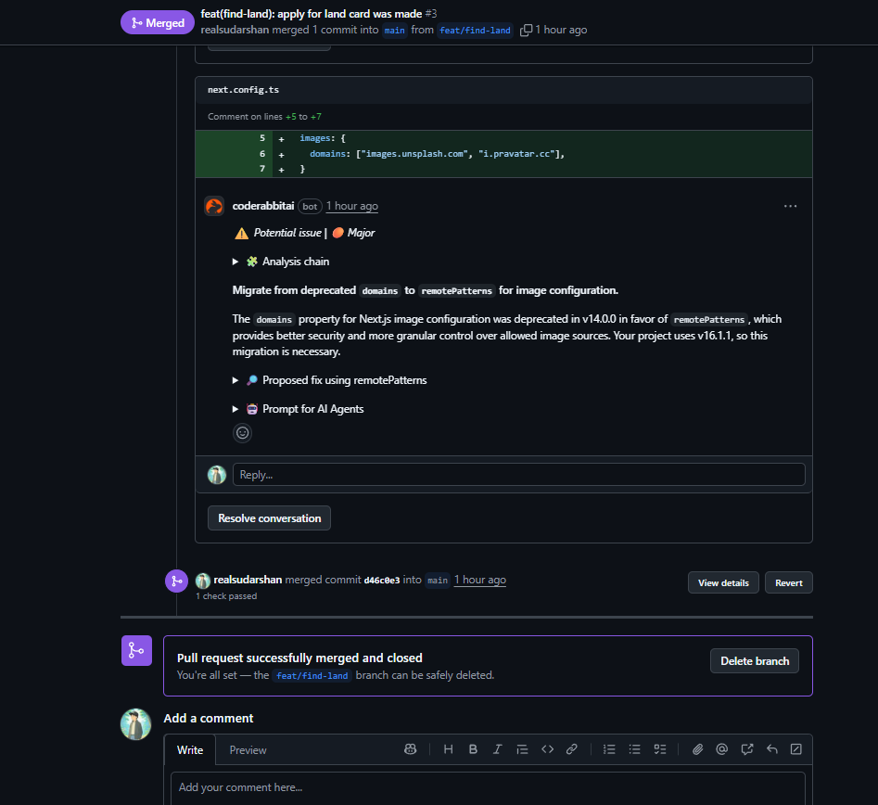
Task: Expand the Analysis chain section
Action: tap(235, 262)
